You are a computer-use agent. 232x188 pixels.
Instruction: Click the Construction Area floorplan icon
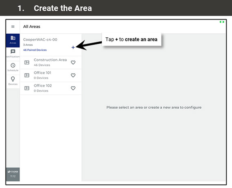27,63
